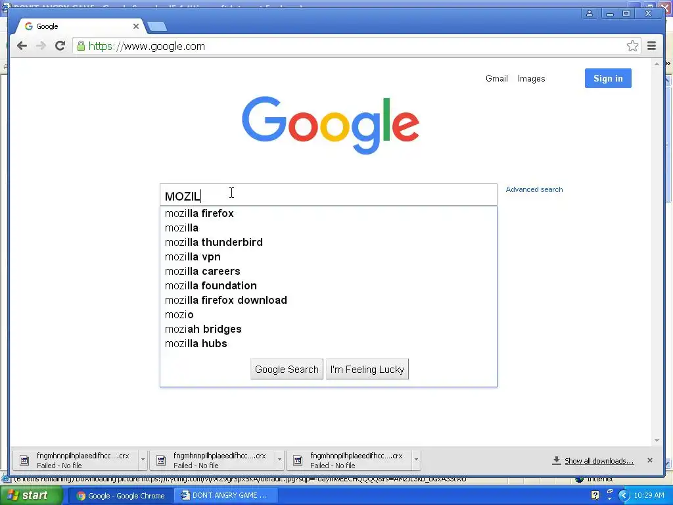The height and width of the screenshot is (505, 673).
Task: Open Show all downloads link
Action: 599,461
